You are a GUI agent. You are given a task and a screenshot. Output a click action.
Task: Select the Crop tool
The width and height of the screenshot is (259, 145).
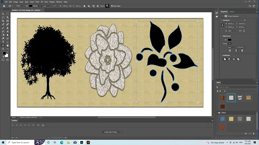3,21
